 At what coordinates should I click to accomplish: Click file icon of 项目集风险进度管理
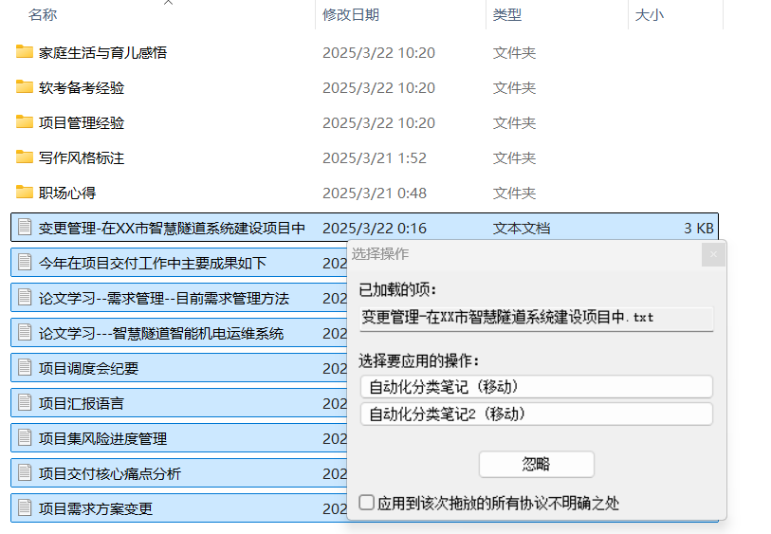25,437
